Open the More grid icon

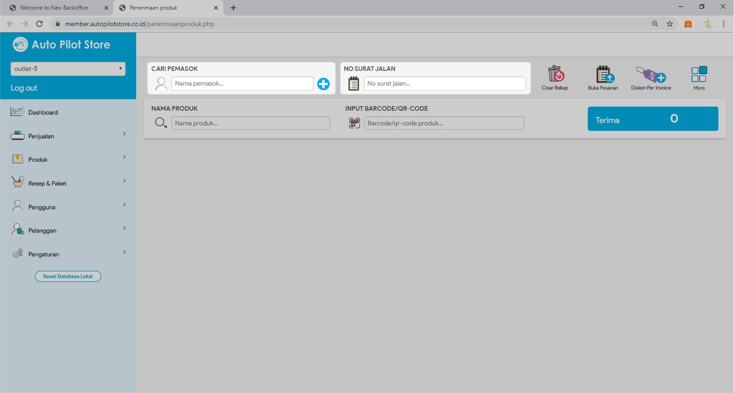(x=699, y=74)
